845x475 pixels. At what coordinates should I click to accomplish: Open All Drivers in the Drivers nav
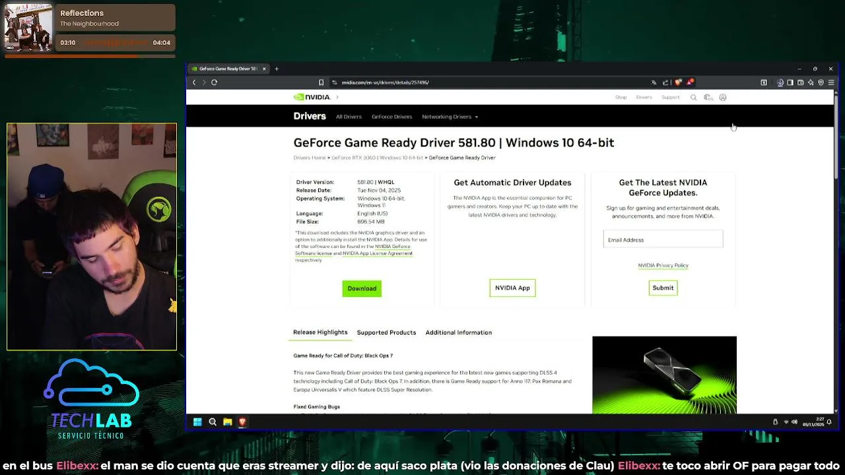[x=349, y=117]
